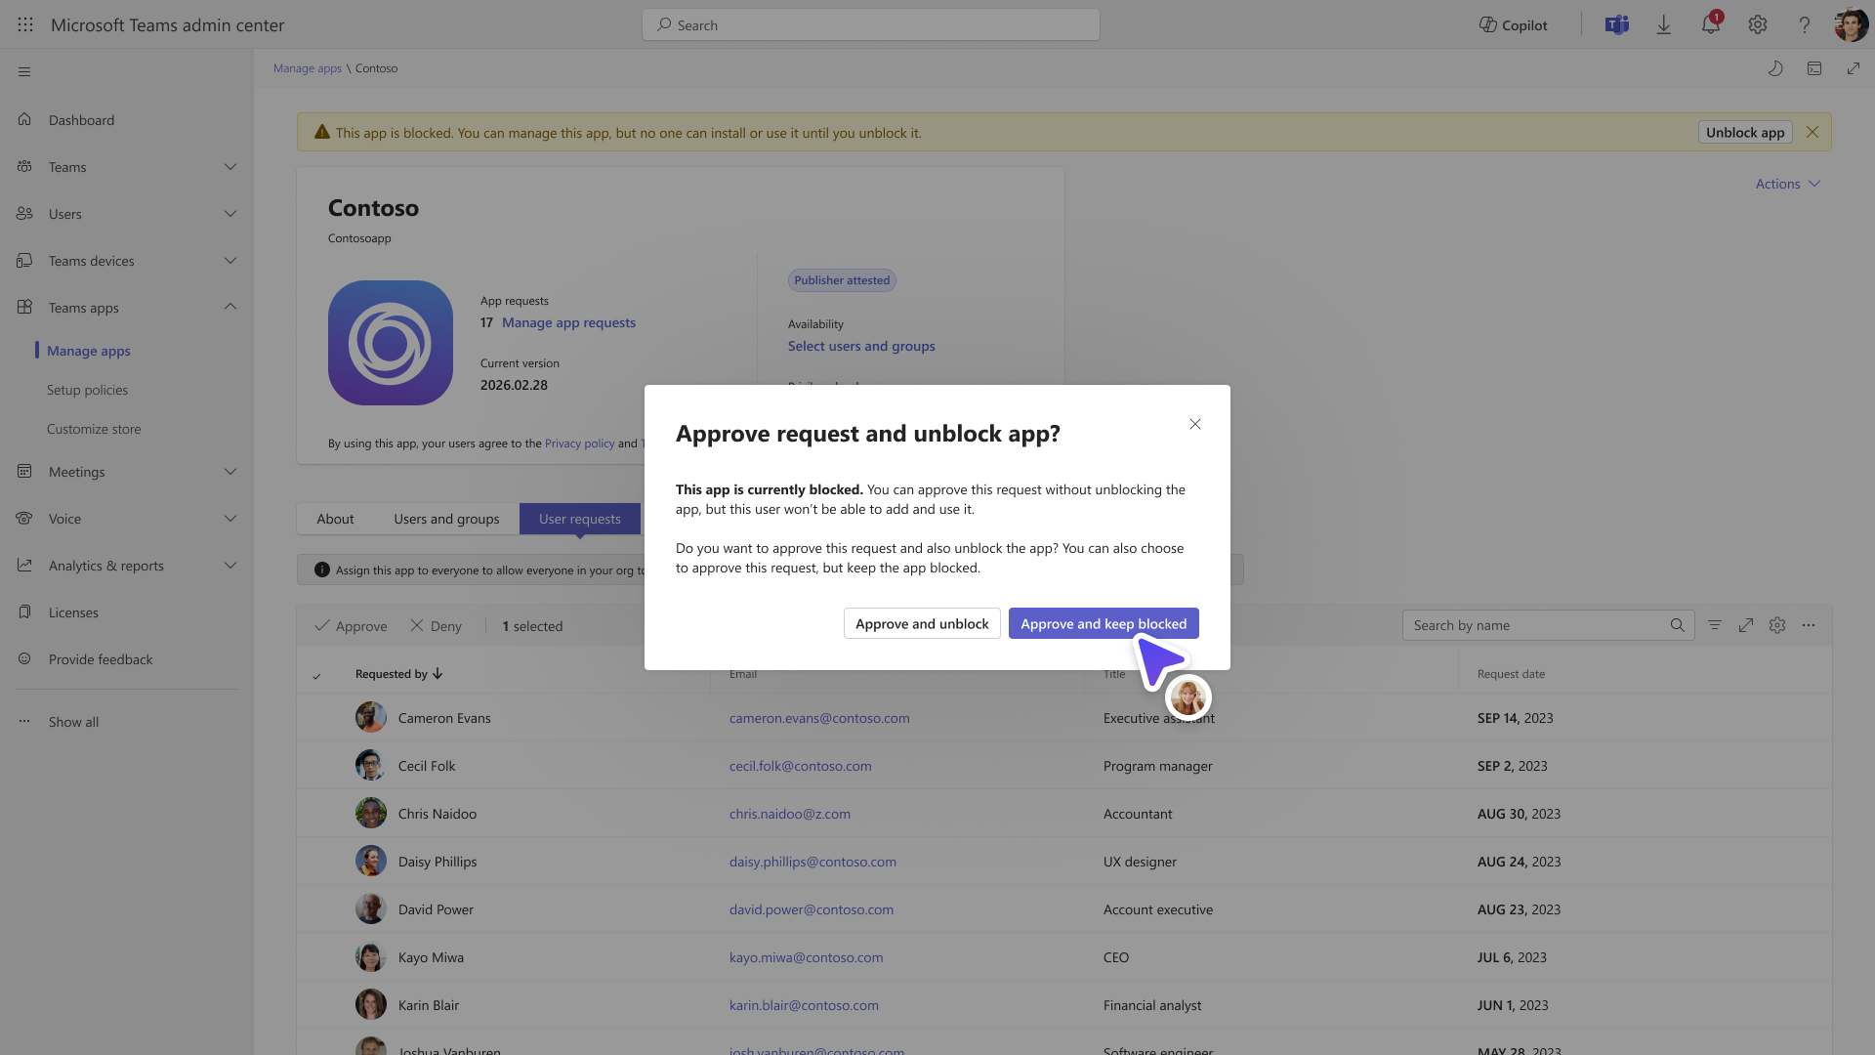Expand the Teams devices section
Screen dimensions: 1875x1055
coord(230,261)
